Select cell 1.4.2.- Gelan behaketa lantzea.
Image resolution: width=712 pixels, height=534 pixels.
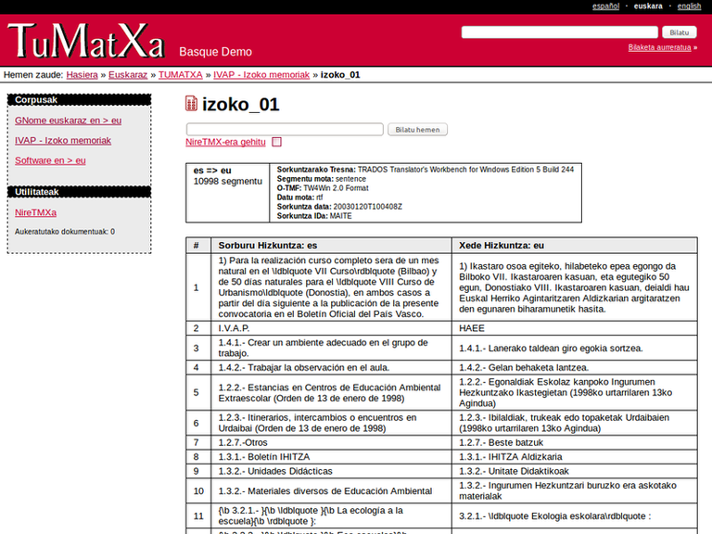pos(575,367)
